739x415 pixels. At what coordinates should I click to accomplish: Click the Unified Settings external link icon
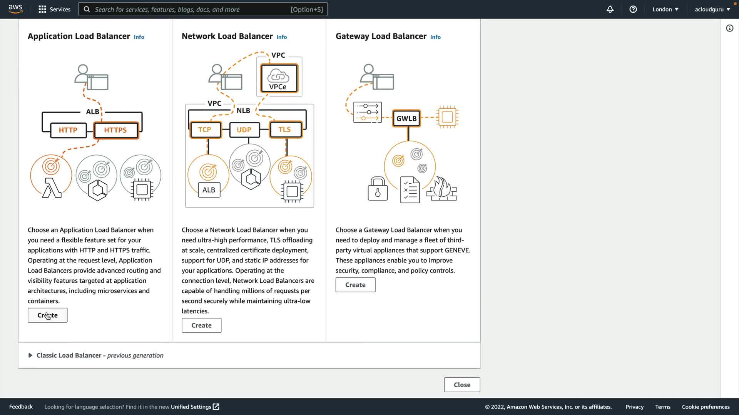pyautogui.click(x=216, y=407)
